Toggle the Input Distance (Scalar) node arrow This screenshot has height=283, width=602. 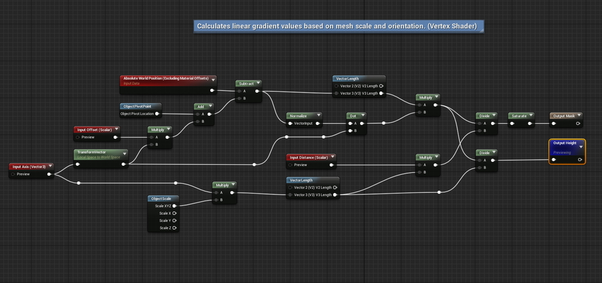click(x=332, y=157)
